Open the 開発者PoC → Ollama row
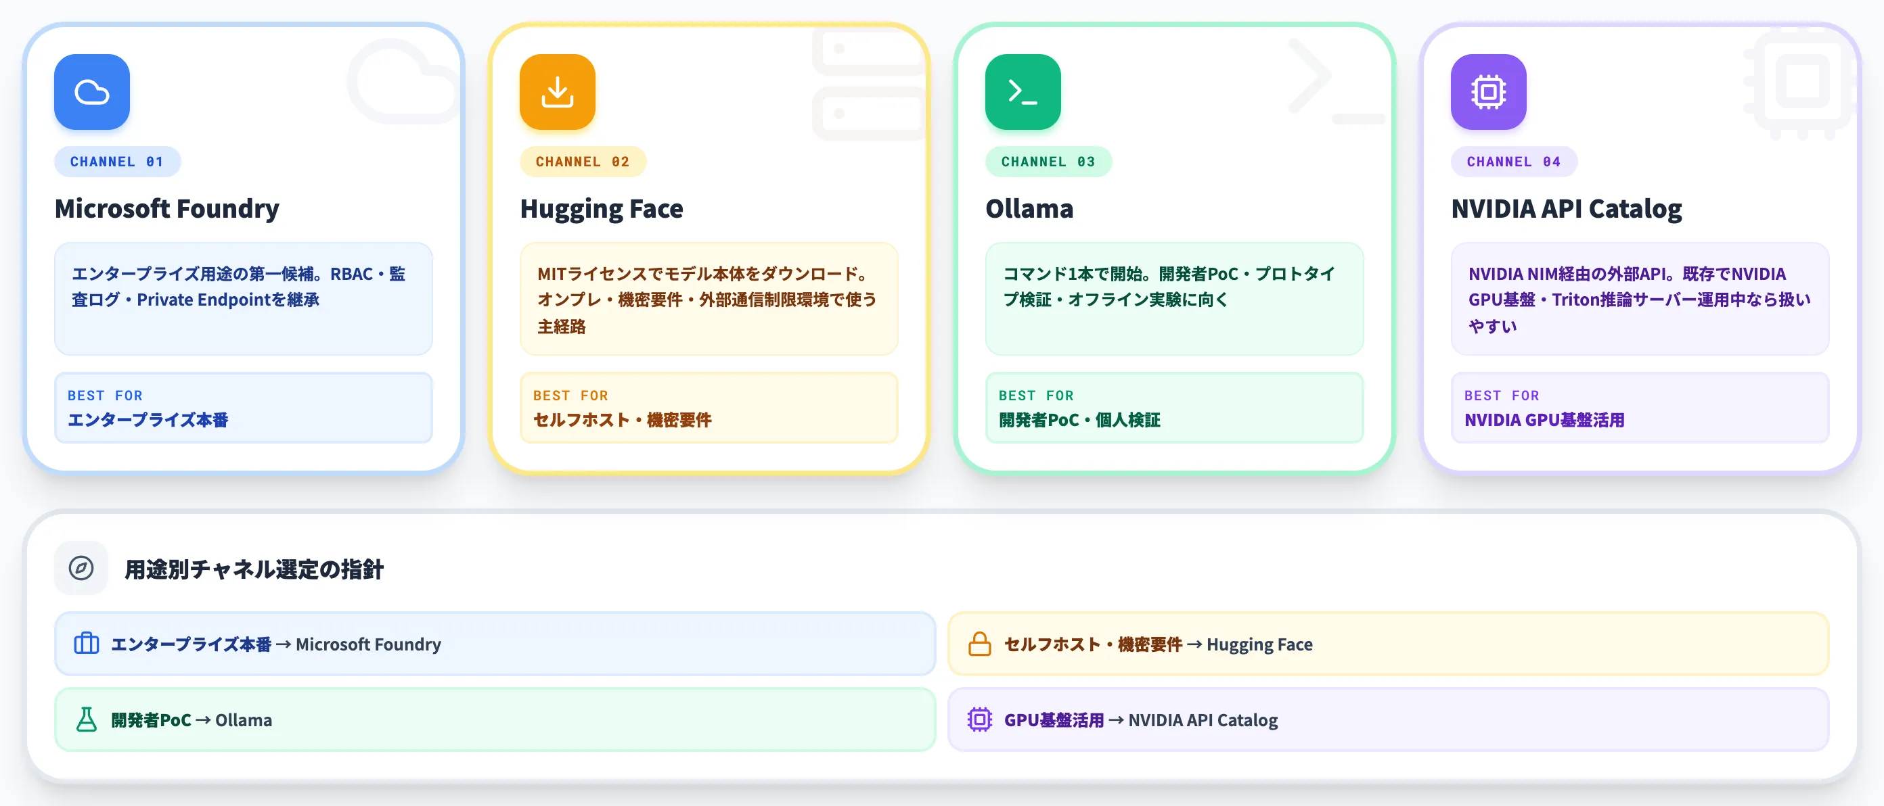 (495, 719)
